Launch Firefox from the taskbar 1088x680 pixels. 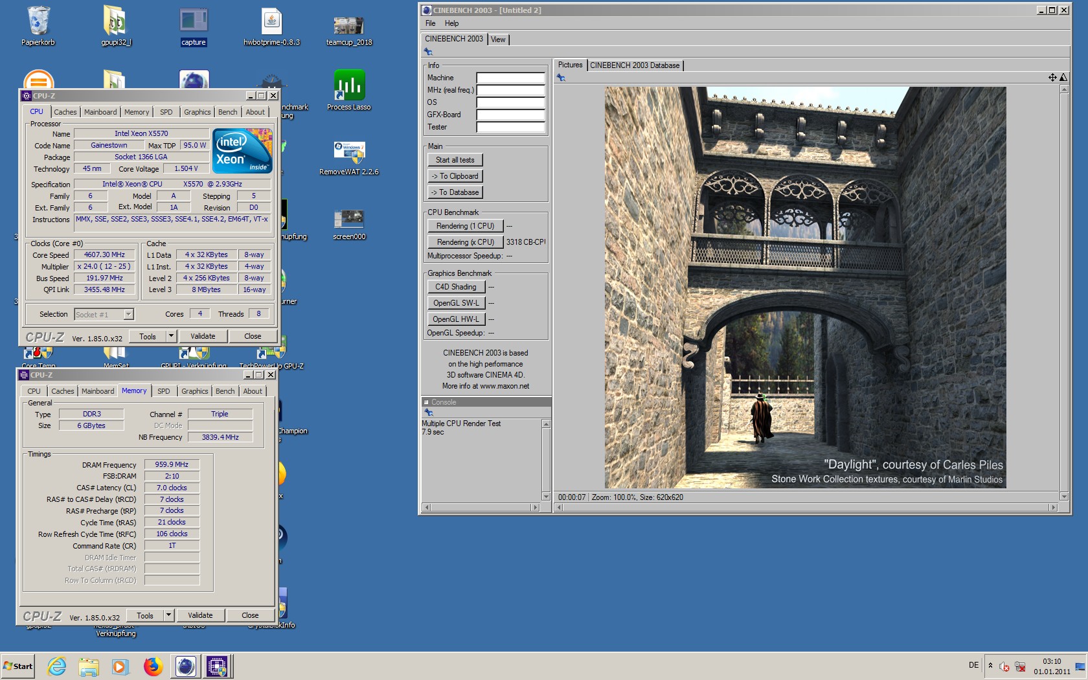tap(153, 666)
